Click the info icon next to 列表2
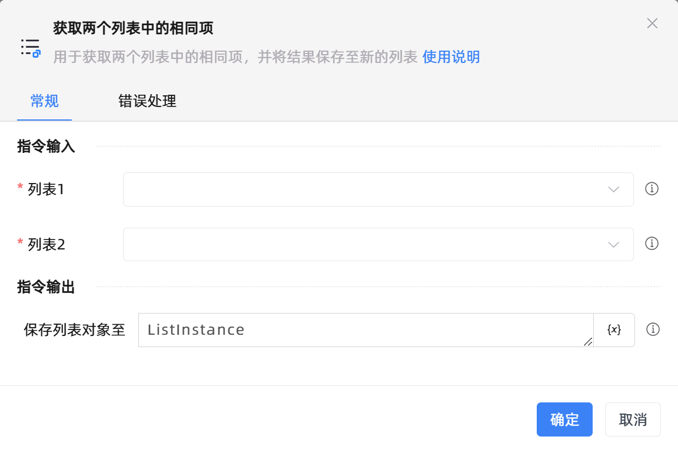Viewport: 678px width, 453px height. pyautogui.click(x=652, y=244)
